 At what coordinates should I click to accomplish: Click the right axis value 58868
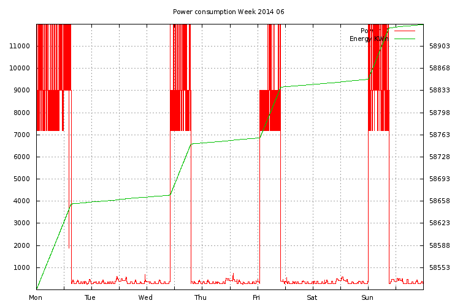[x=440, y=68]
